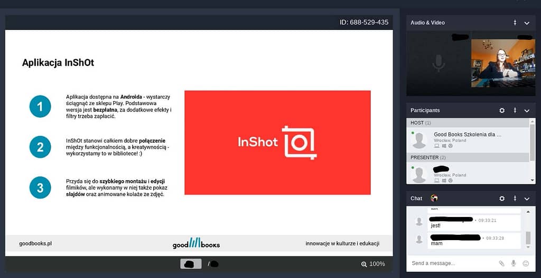Click Participants list scroll-down arrow
The width and height of the screenshot is (541, 278).
click(x=533, y=181)
